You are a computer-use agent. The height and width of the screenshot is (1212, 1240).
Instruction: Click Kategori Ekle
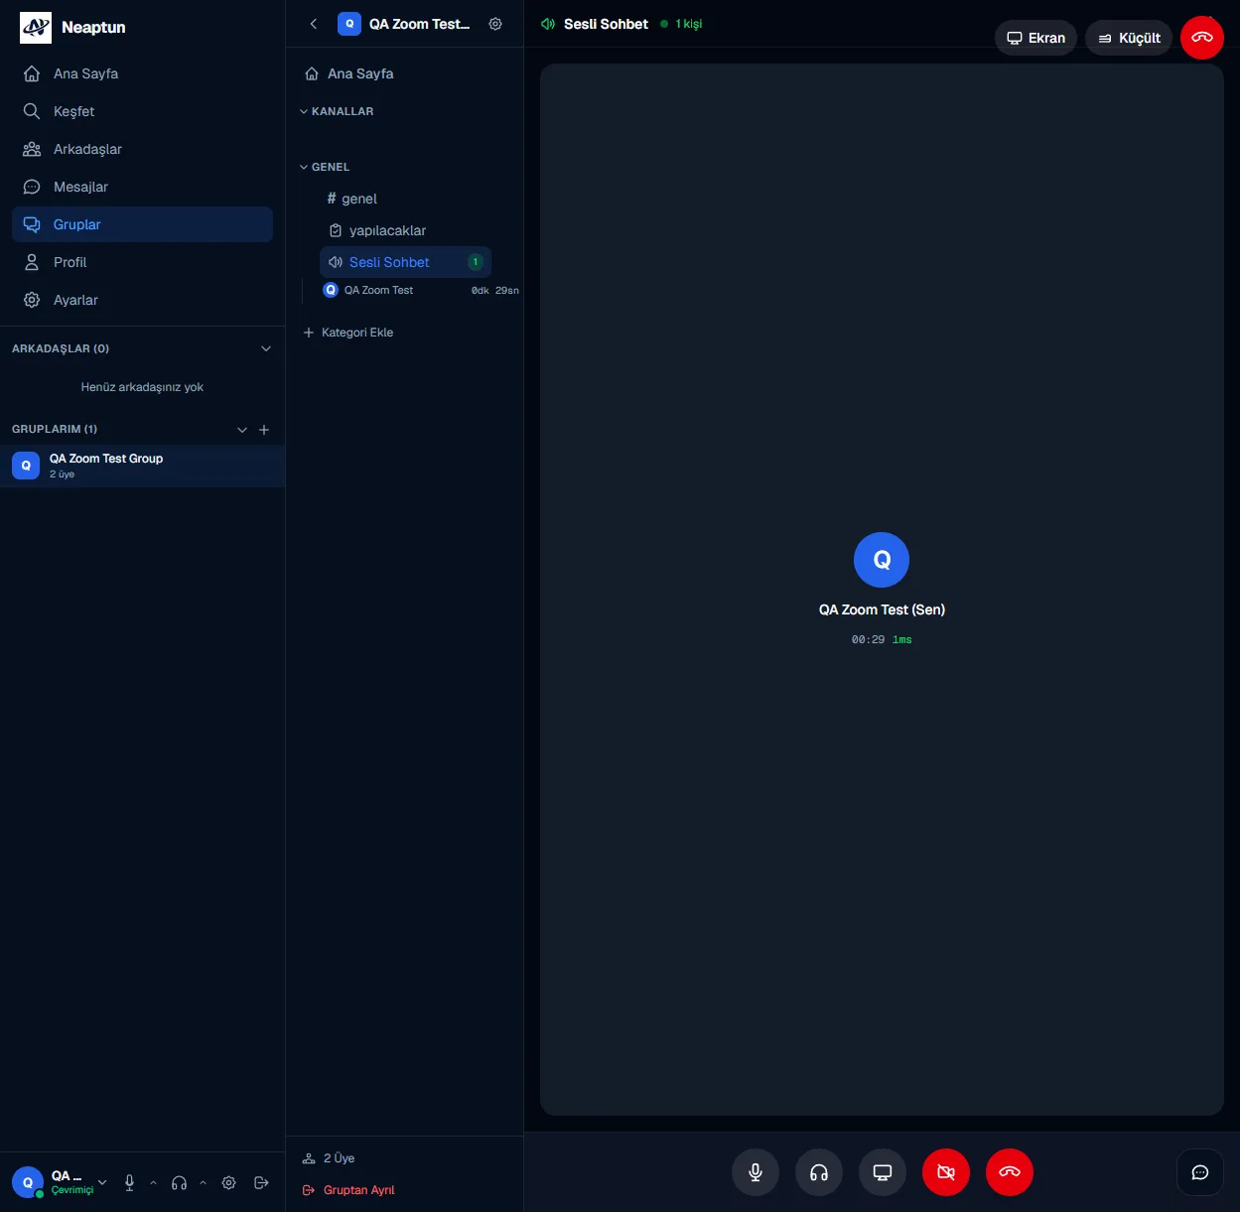(x=347, y=333)
